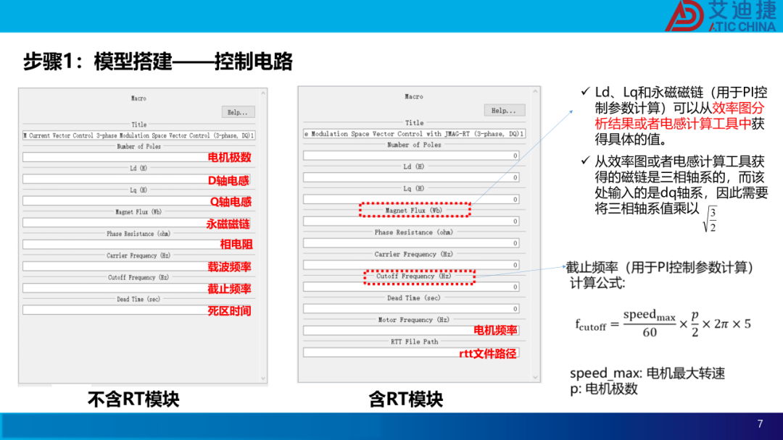
Task: Select Cutoff Frequency field in 不含RT模块 panel
Action: pyautogui.click(x=137, y=289)
